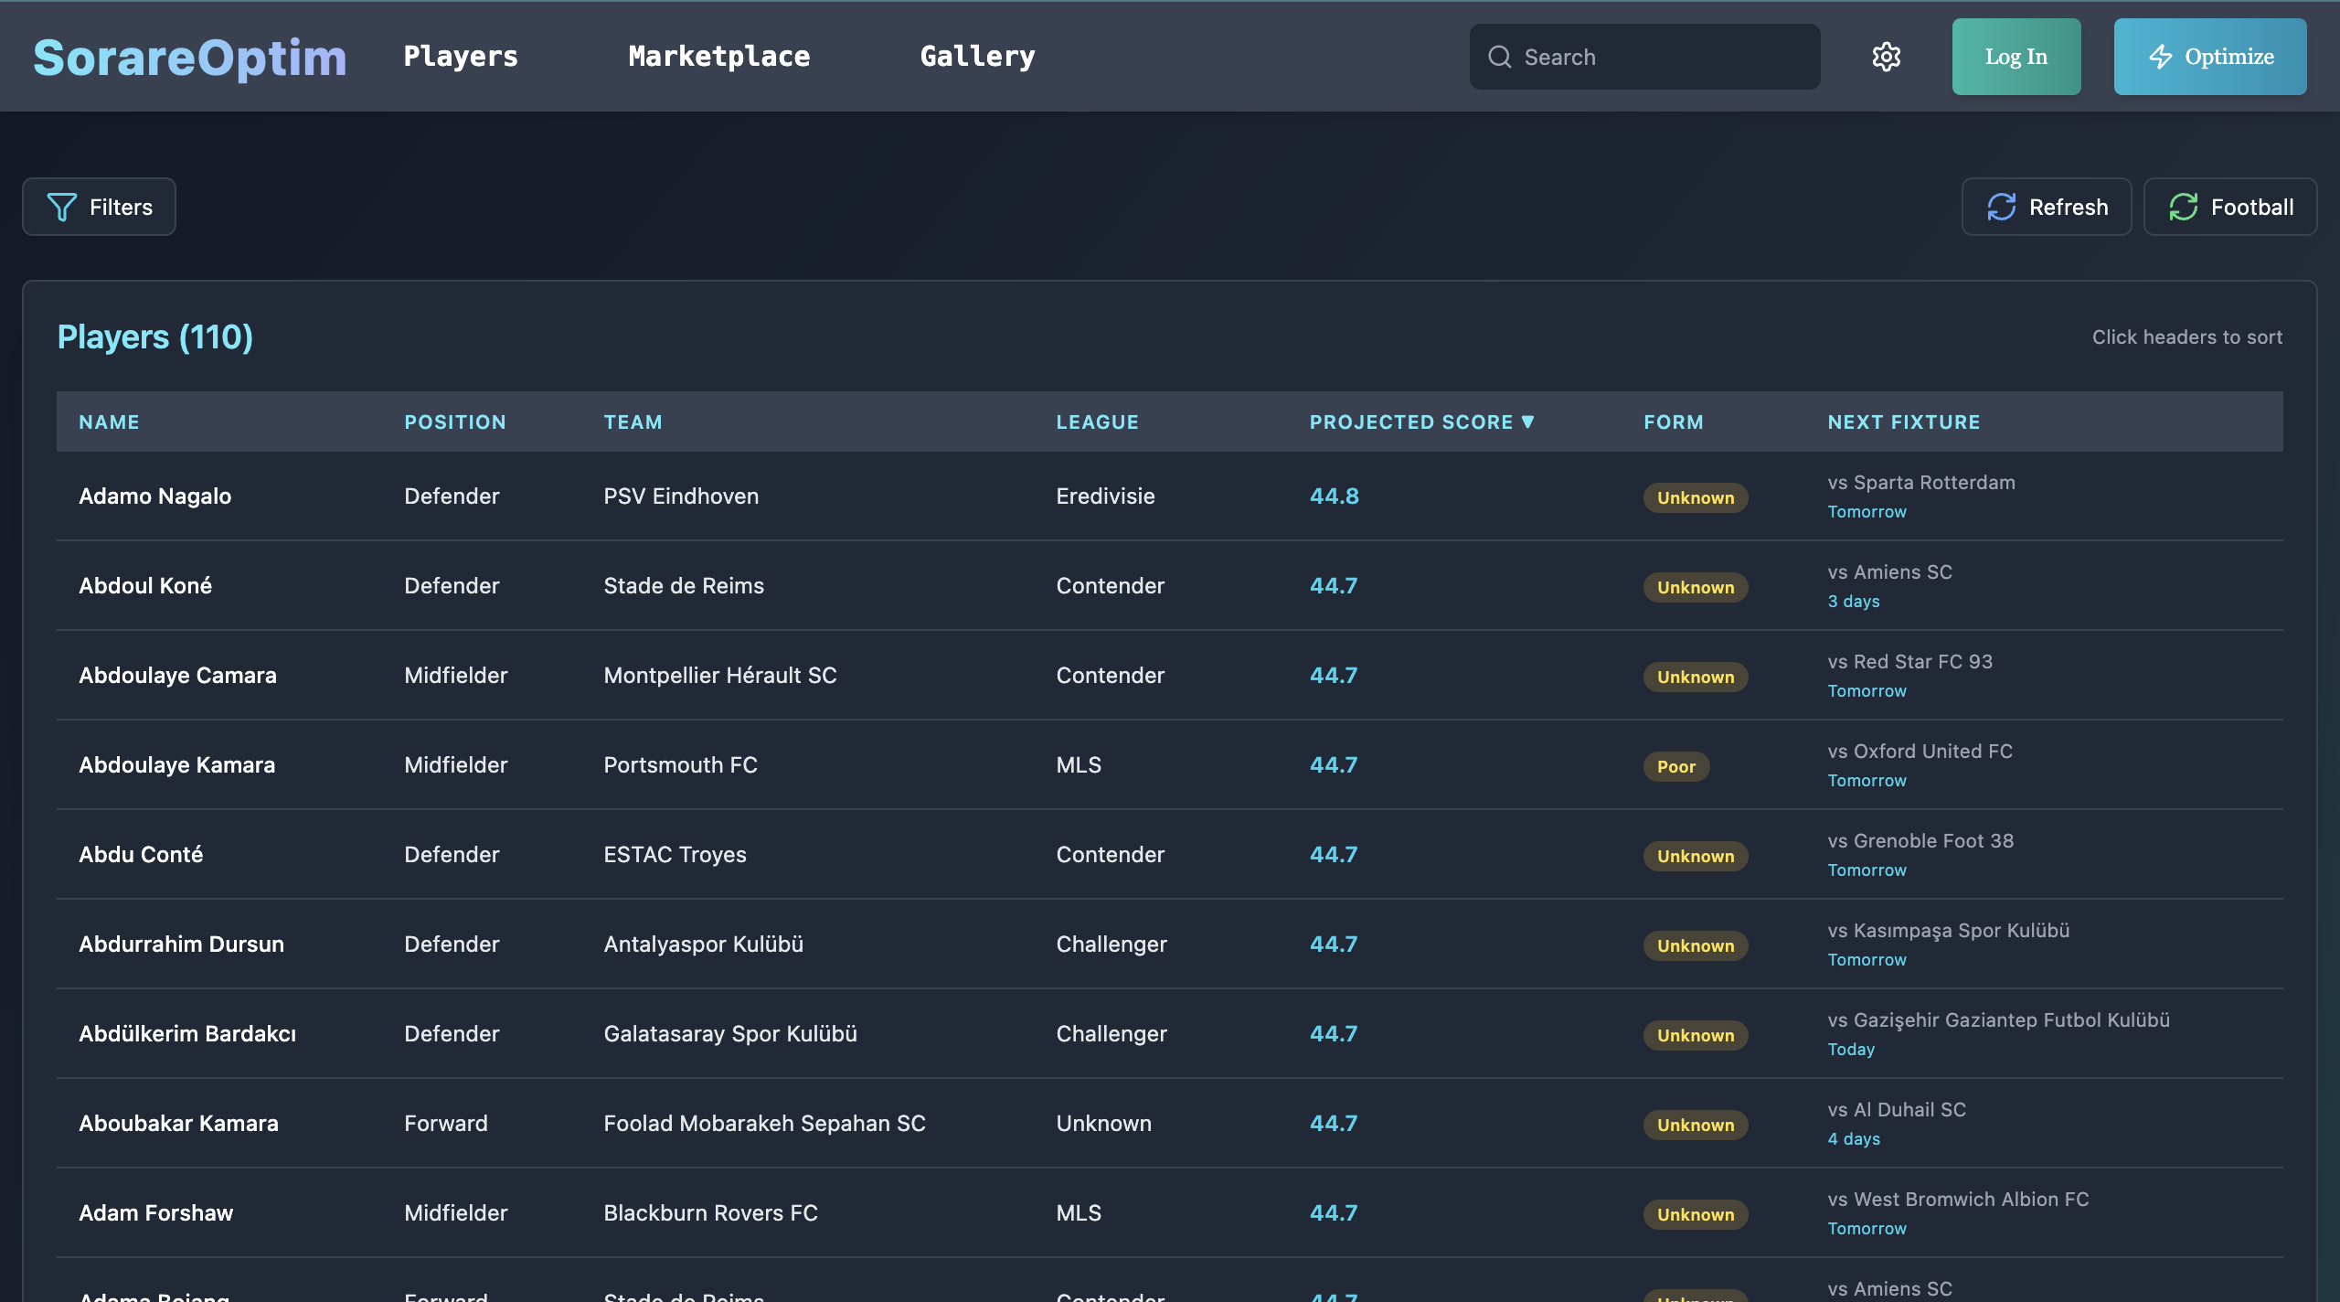The width and height of the screenshot is (2340, 1302).
Task: Open the SorareOptim home logo
Action: (190, 57)
